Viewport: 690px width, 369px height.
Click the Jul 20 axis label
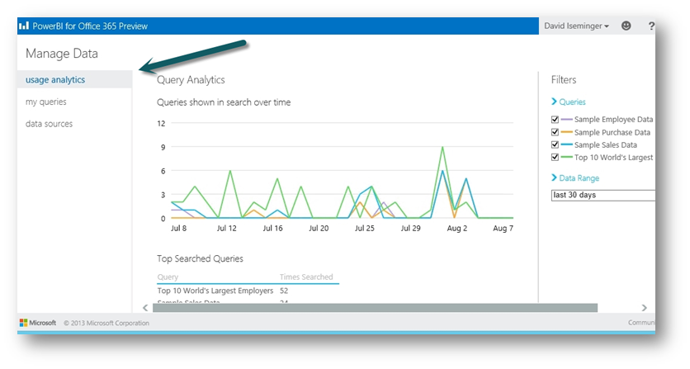click(x=319, y=228)
